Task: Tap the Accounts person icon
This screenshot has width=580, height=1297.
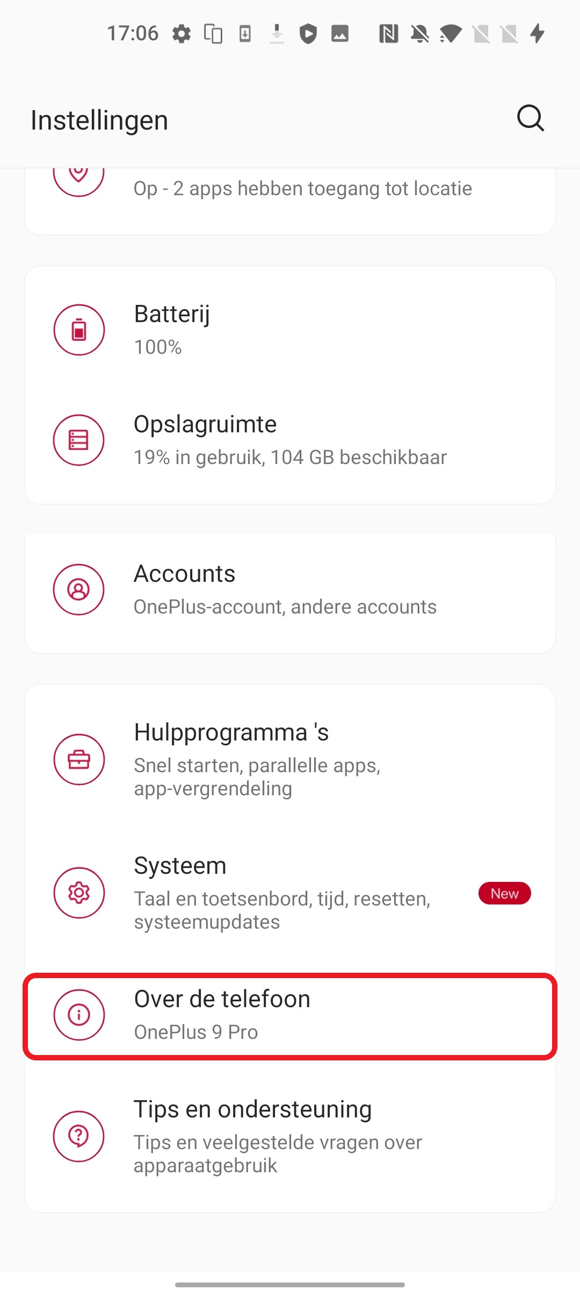Action: point(78,589)
